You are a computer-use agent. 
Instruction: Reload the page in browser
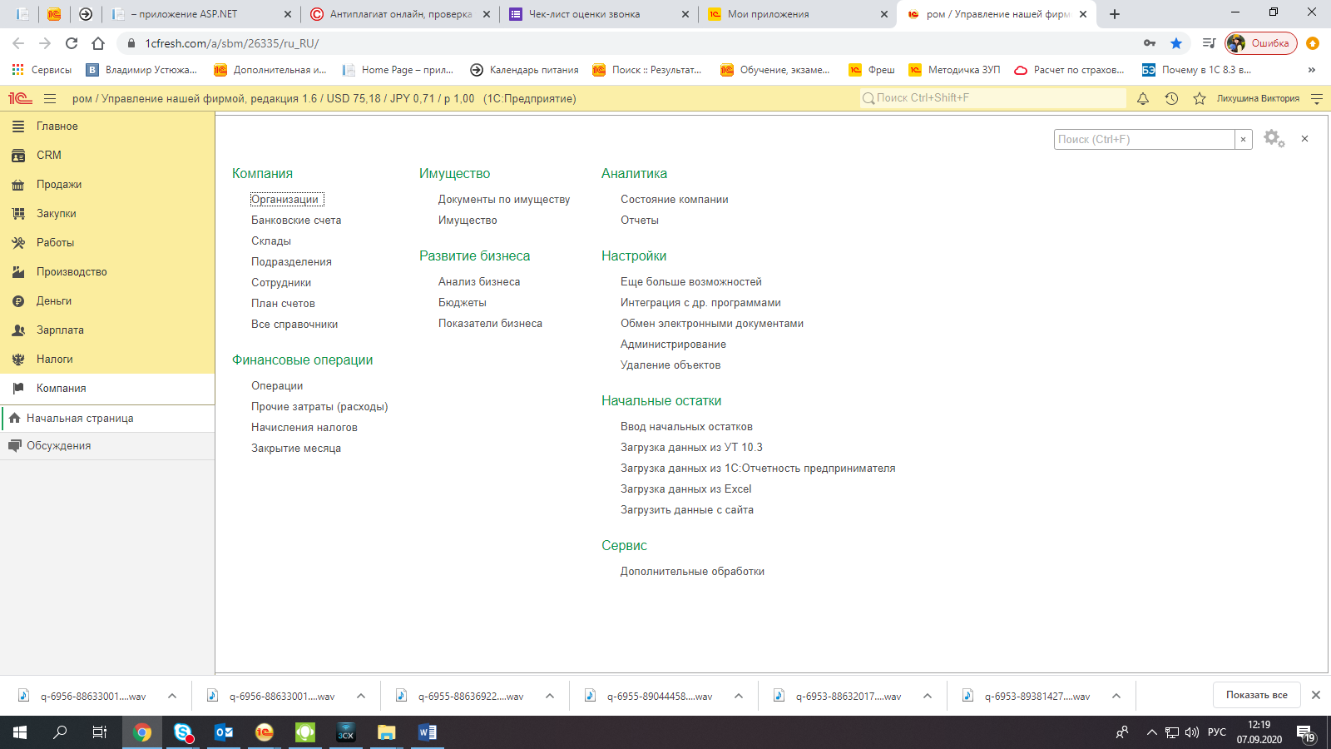pos(72,43)
